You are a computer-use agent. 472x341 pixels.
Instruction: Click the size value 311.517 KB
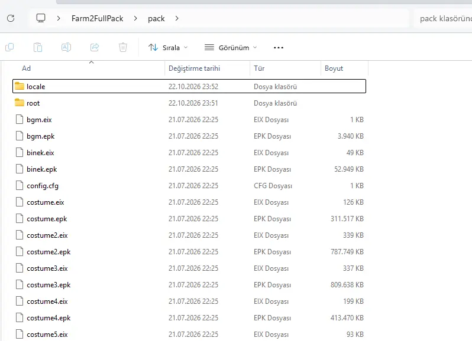coord(347,218)
